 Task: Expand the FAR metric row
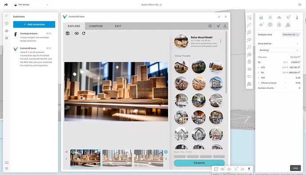[x=259, y=78]
